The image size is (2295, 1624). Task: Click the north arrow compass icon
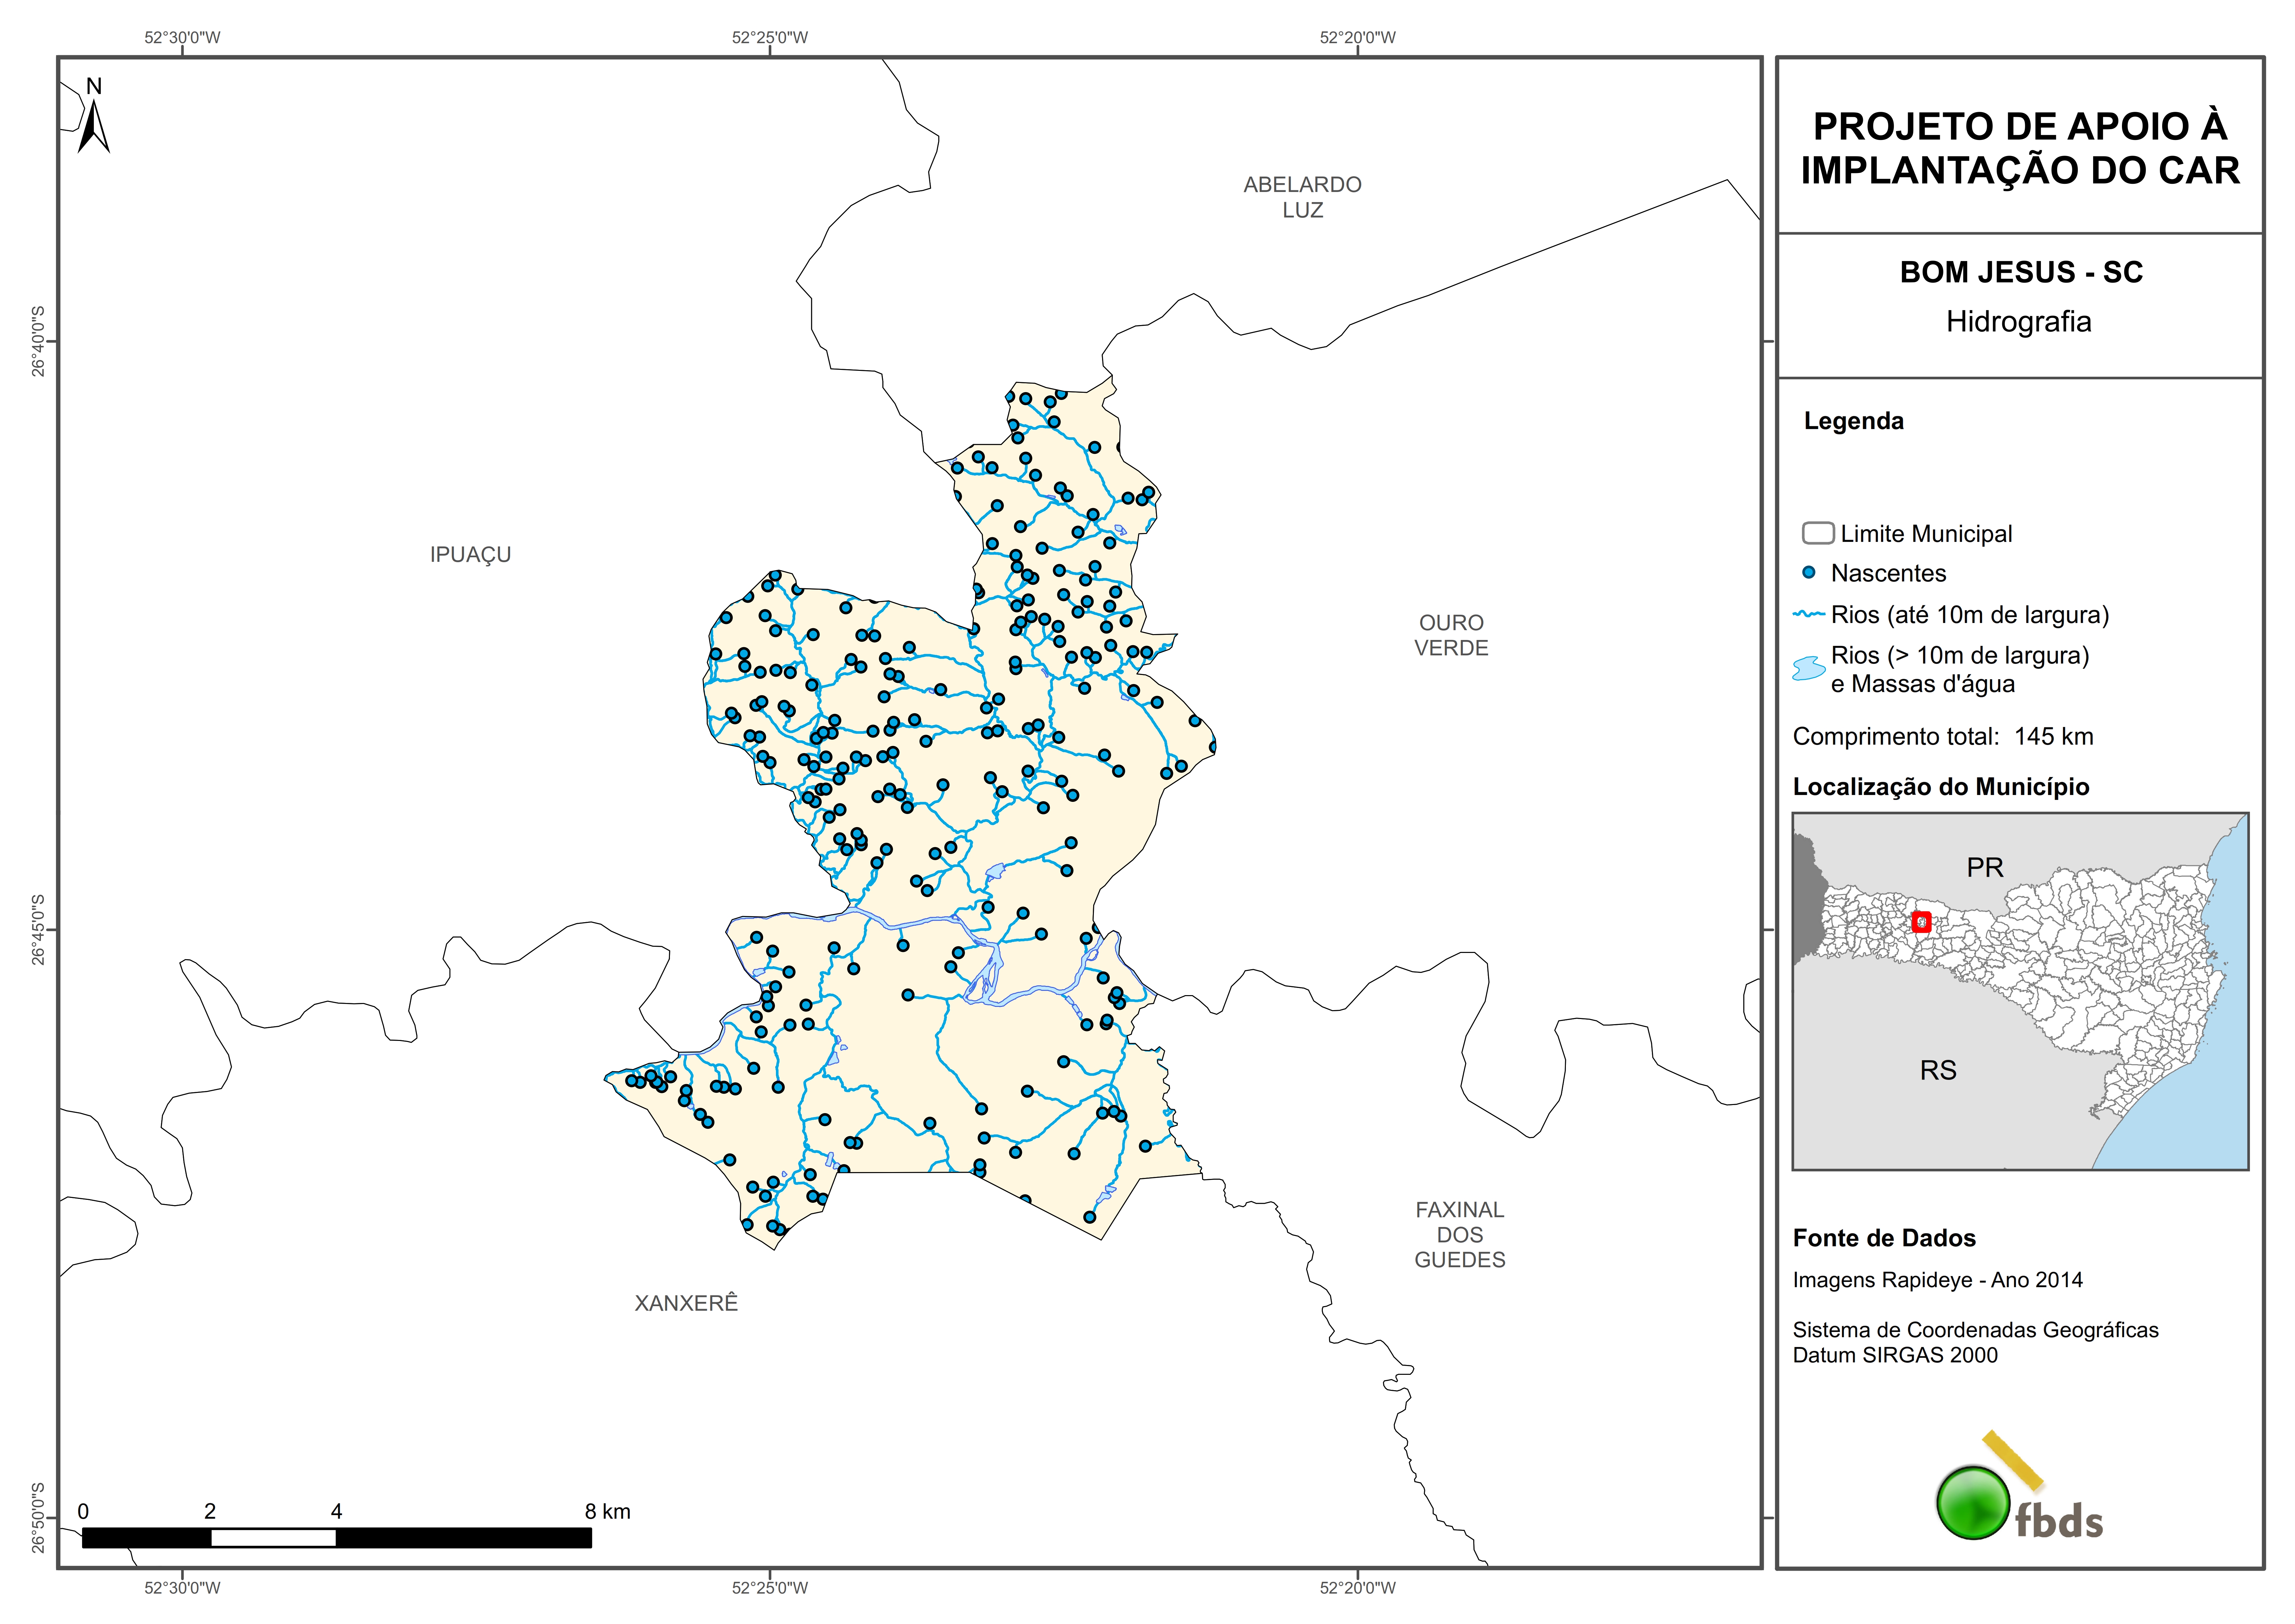(x=93, y=125)
